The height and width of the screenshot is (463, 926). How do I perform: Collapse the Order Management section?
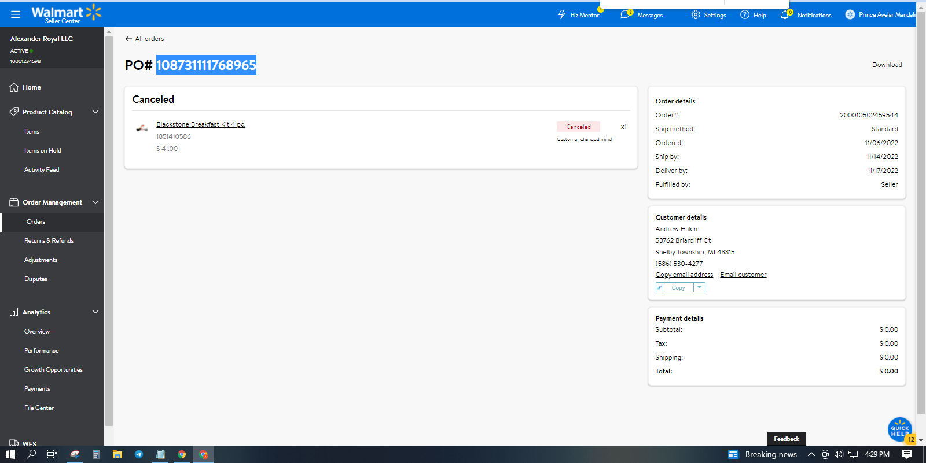tap(95, 202)
